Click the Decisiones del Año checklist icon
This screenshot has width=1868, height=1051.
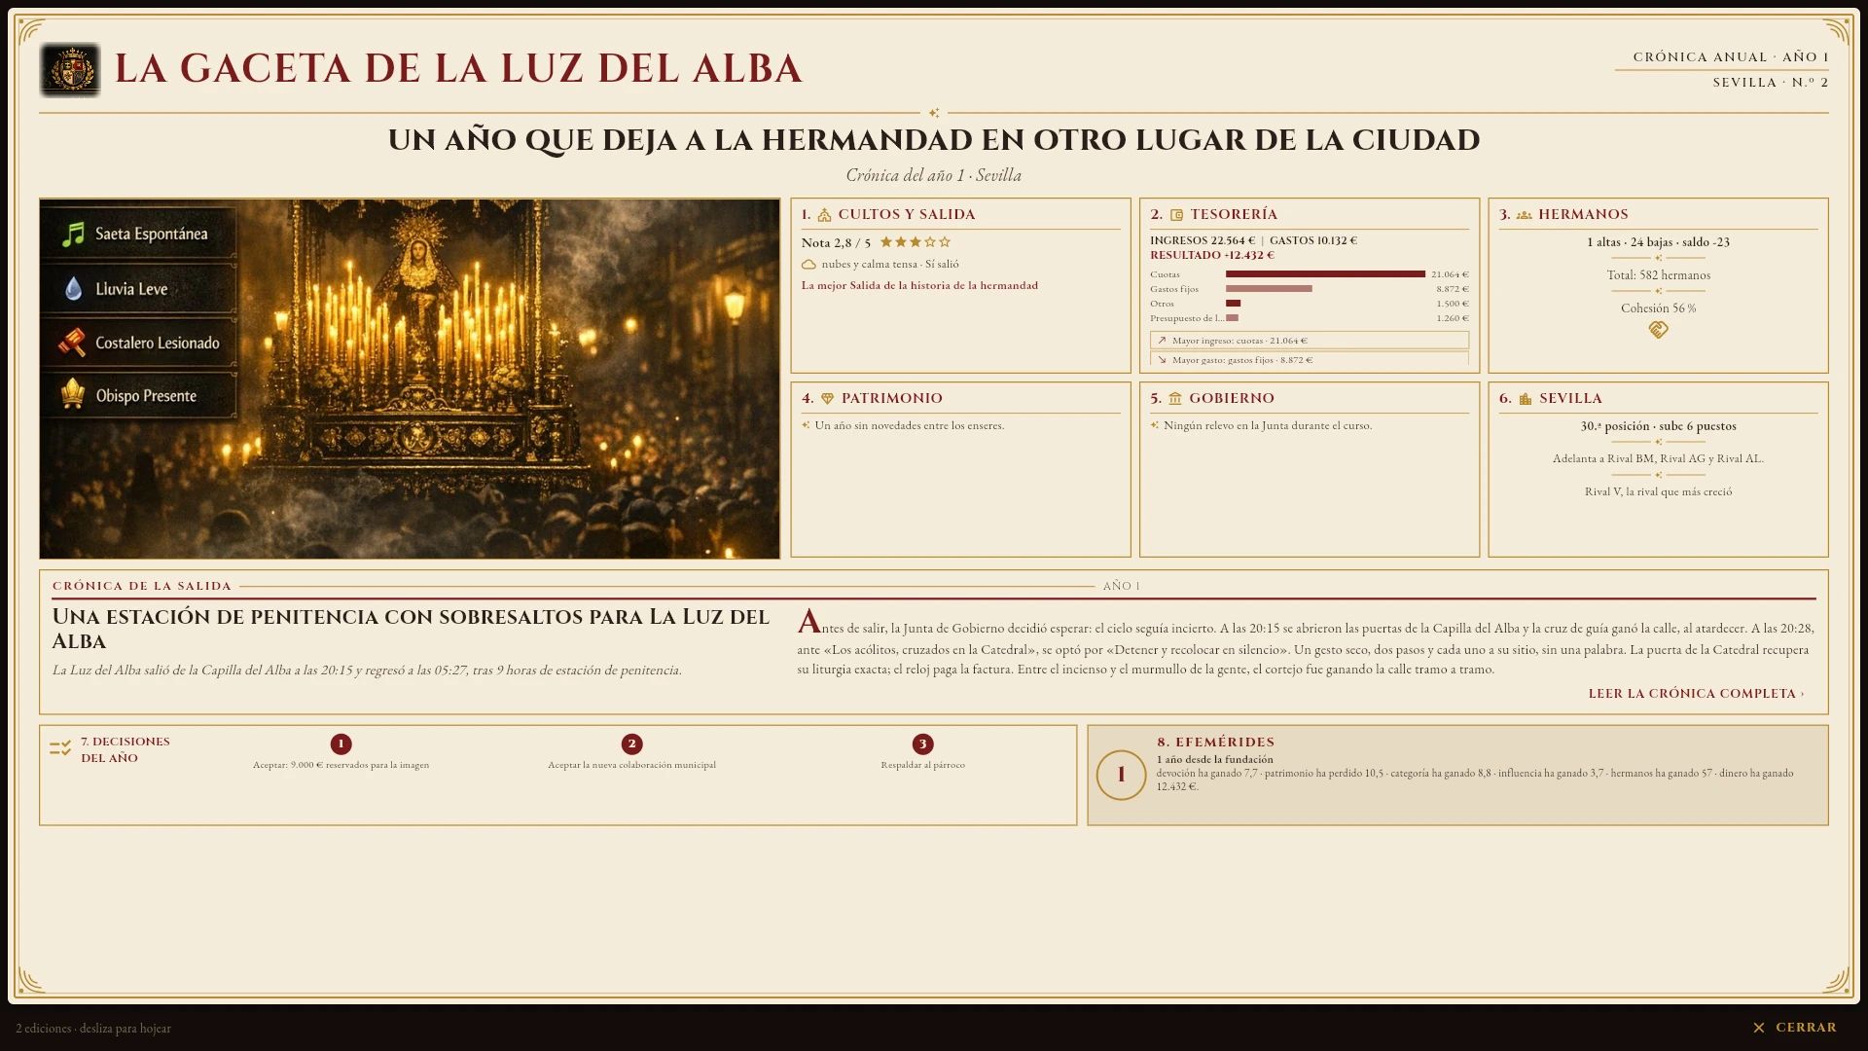(x=60, y=748)
